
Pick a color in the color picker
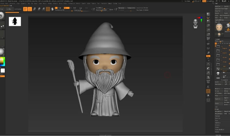pyautogui.click(x=2, y=61)
